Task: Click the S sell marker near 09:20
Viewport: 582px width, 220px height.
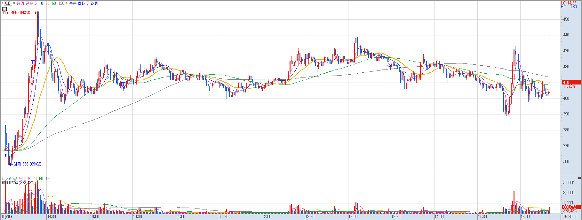Action: [33, 62]
